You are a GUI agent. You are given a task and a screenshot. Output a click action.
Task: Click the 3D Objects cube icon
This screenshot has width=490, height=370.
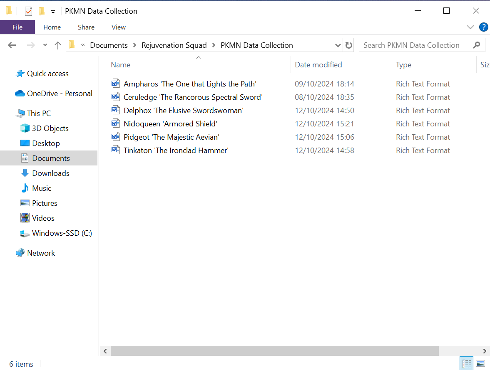[25, 128]
